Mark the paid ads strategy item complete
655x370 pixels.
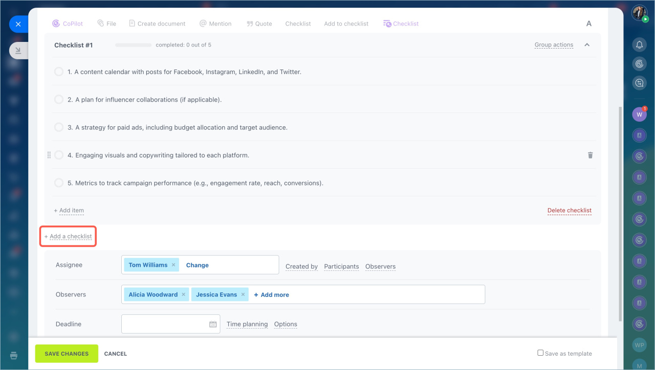[x=59, y=127]
